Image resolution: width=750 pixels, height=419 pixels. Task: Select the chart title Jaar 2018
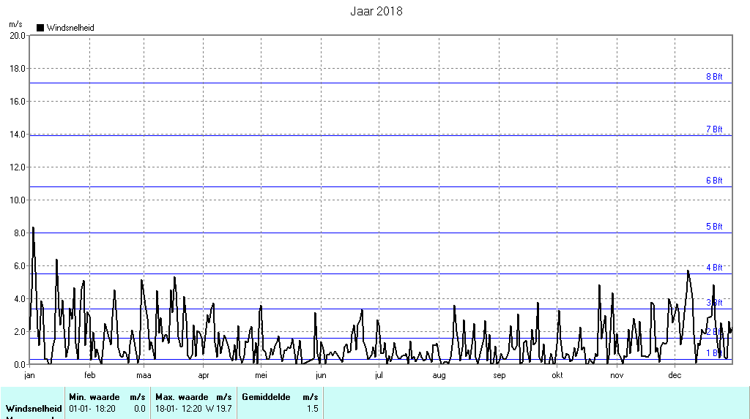click(376, 11)
